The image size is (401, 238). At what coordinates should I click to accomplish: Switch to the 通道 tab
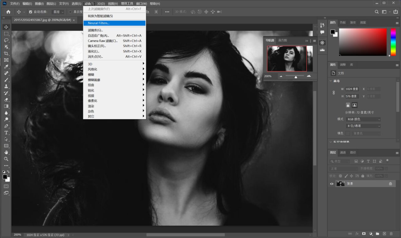[x=343, y=153]
